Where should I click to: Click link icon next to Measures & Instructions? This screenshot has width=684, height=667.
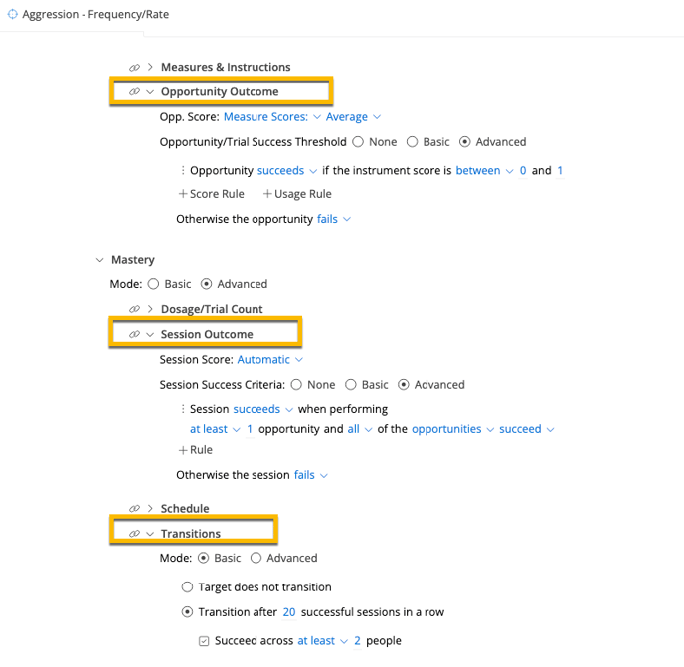[x=134, y=67]
